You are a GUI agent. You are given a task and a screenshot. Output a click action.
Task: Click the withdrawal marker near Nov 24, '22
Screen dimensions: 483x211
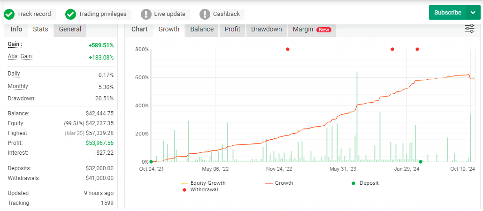288,49
